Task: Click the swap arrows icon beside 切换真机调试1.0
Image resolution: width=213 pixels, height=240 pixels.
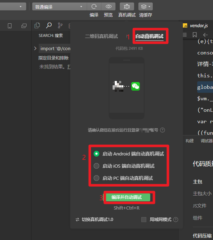Action: (x=77, y=220)
